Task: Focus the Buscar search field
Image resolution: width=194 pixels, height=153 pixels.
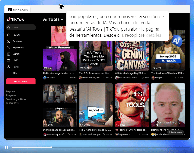Action: click(21, 27)
